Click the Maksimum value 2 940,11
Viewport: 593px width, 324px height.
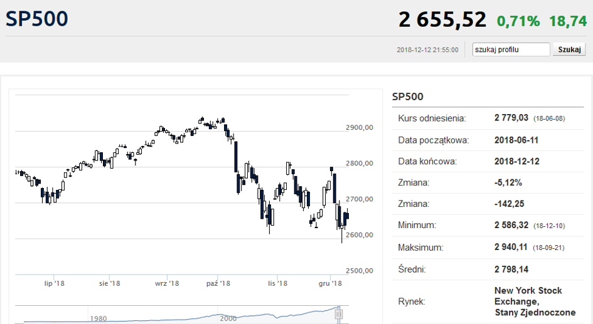tap(511, 247)
